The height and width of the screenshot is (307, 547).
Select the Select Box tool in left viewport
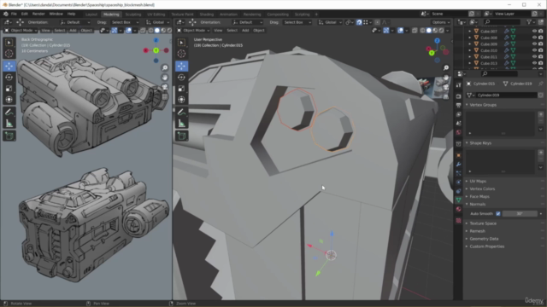point(9,43)
